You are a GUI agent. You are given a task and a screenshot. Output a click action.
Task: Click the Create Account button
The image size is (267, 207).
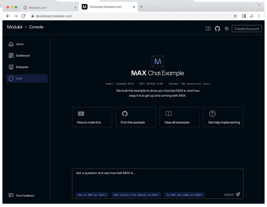247,29
